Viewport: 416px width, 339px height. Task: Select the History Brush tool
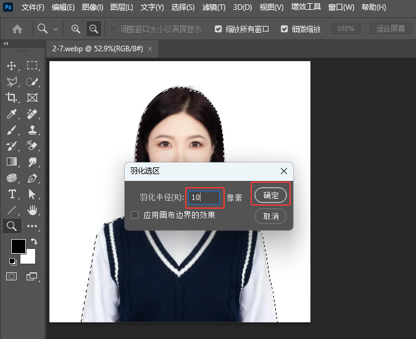(x=11, y=146)
